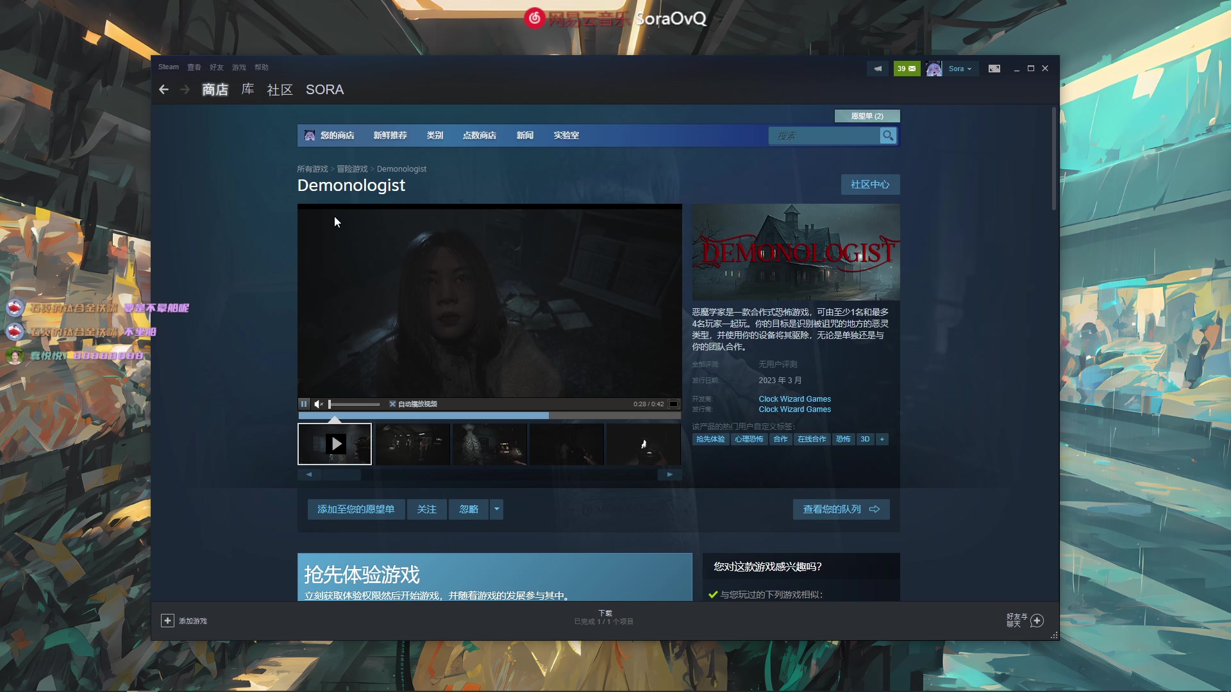The image size is (1231, 692).
Task: Add a game with plus icon
Action: point(167,620)
